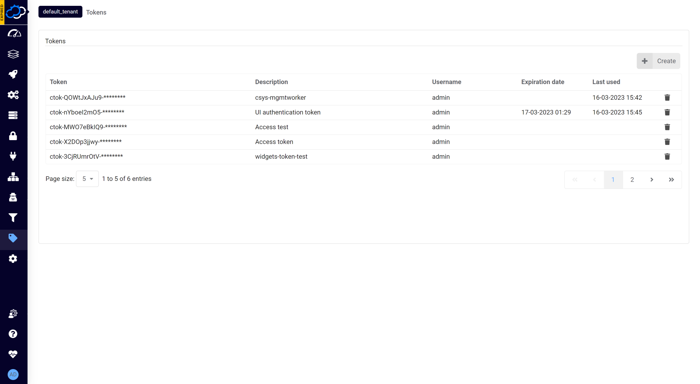Click admin username in csys-mgmtworker row
The height and width of the screenshot is (384, 700).
pos(441,98)
